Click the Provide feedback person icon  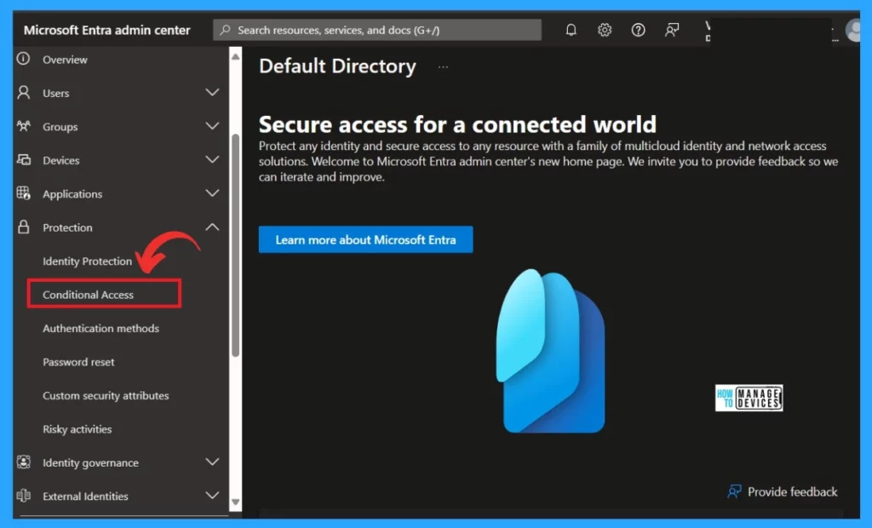(734, 491)
